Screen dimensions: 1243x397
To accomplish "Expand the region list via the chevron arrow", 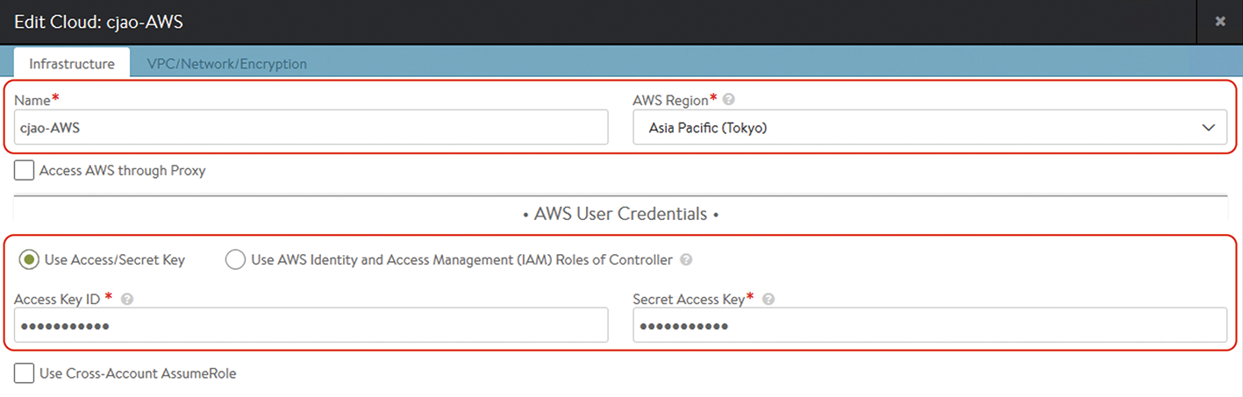I will point(1208,128).
